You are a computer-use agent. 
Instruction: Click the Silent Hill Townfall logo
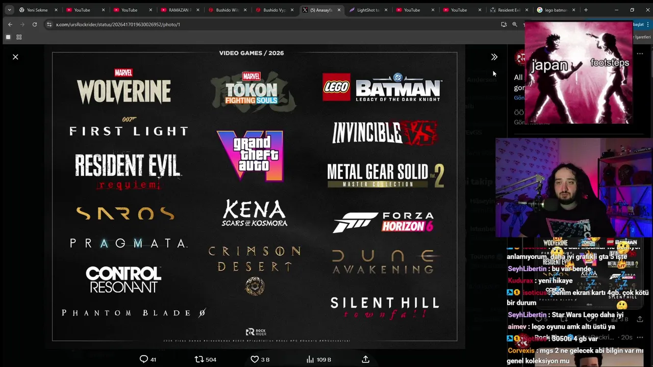(x=385, y=308)
